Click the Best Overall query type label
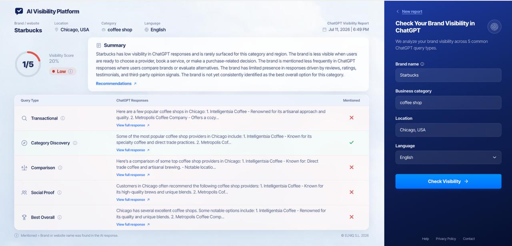The image size is (512, 246). 43,218
